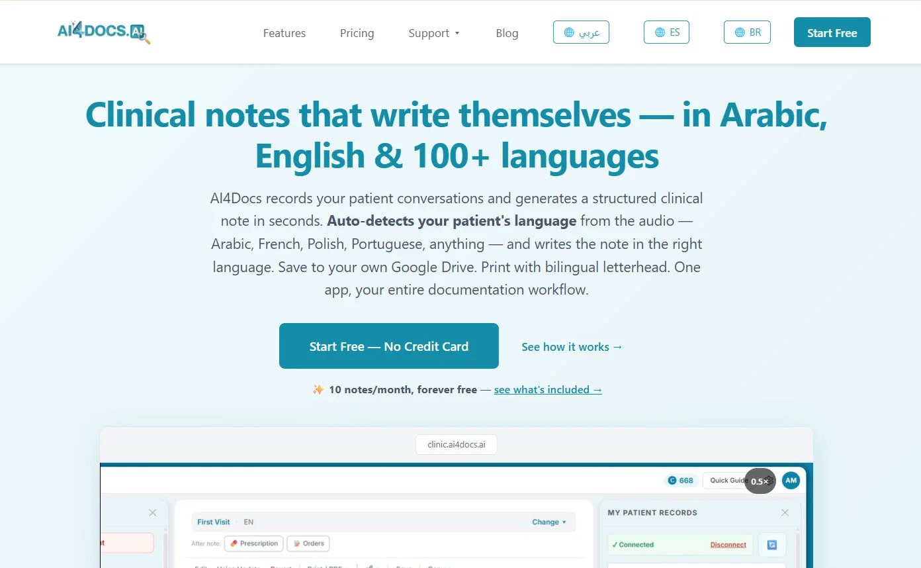Screen dimensions: 921x568
Task: Open the Change dropdown
Action: click(x=549, y=522)
